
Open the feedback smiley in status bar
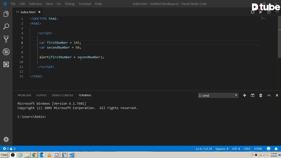(268, 148)
